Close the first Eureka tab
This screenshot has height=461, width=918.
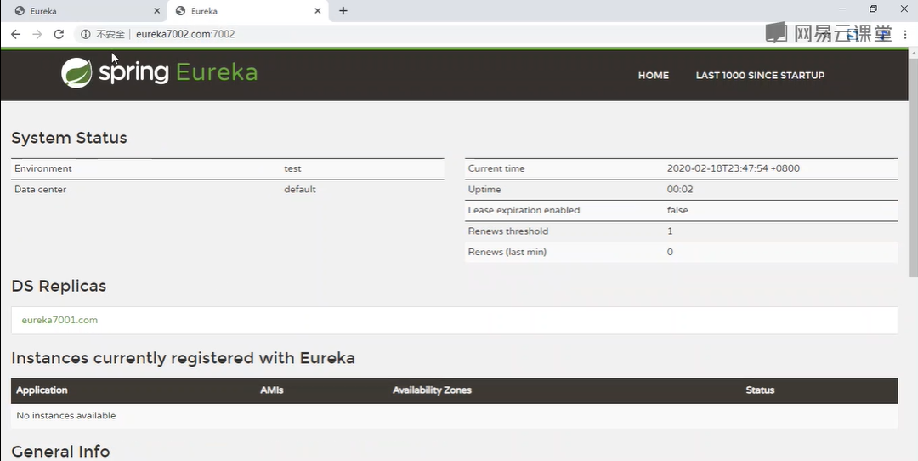pos(157,11)
